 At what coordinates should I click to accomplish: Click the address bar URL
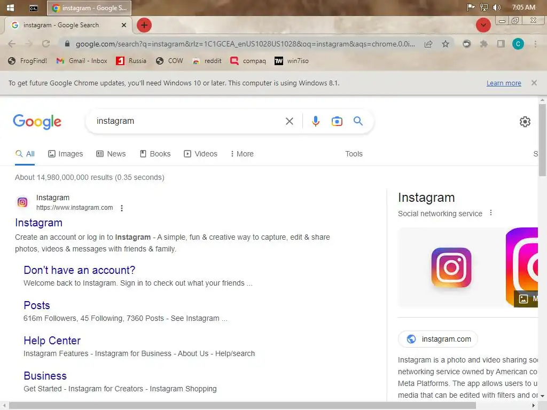tap(245, 44)
